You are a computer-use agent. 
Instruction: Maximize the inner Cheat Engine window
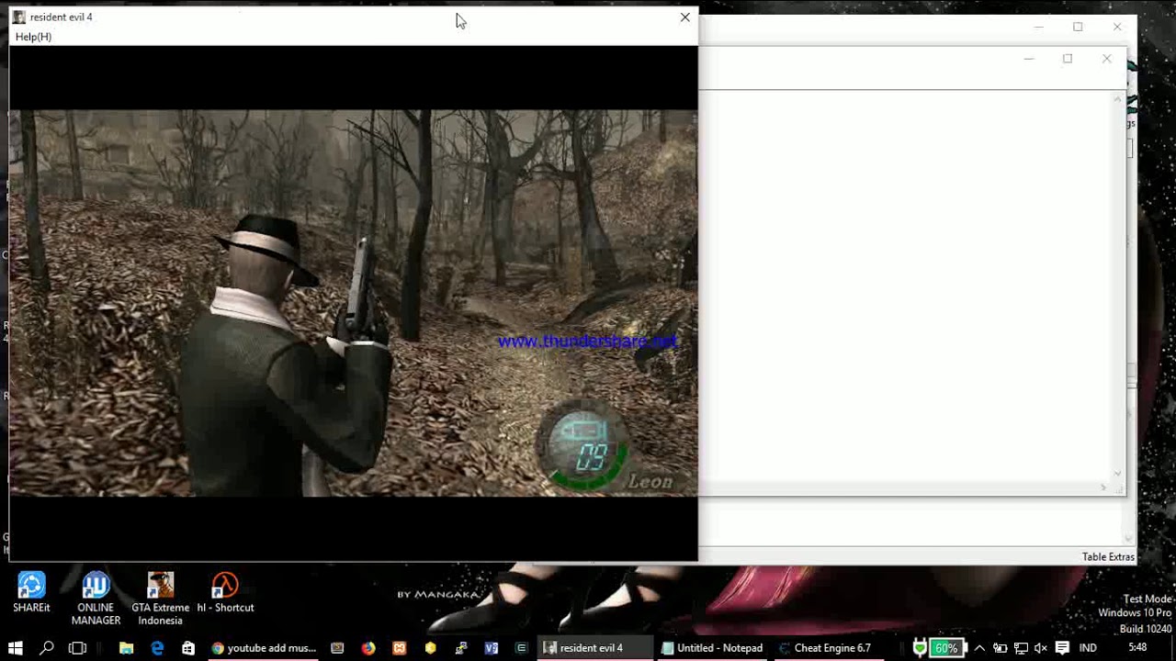[1068, 59]
